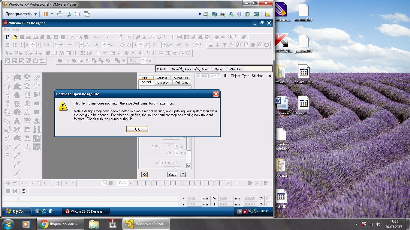The width and height of the screenshot is (410, 230).
Task: Click the VMware printer device icon
Action: pos(223,14)
